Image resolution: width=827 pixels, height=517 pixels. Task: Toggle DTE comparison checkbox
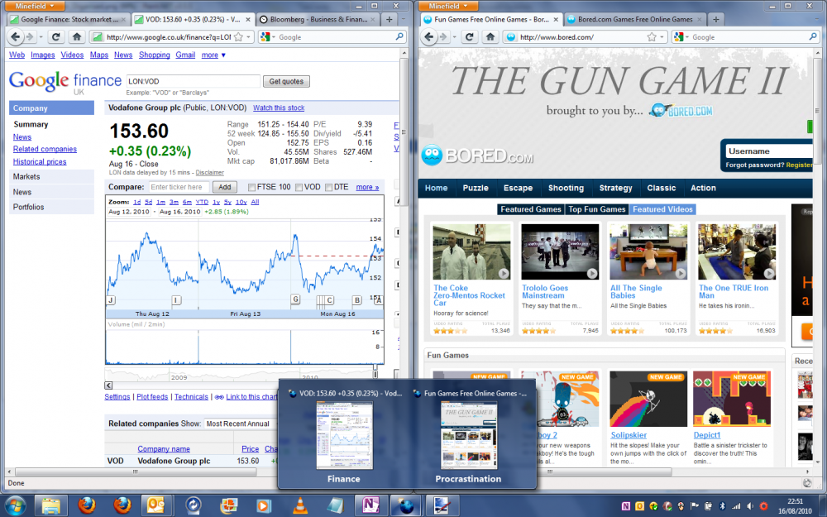point(328,187)
